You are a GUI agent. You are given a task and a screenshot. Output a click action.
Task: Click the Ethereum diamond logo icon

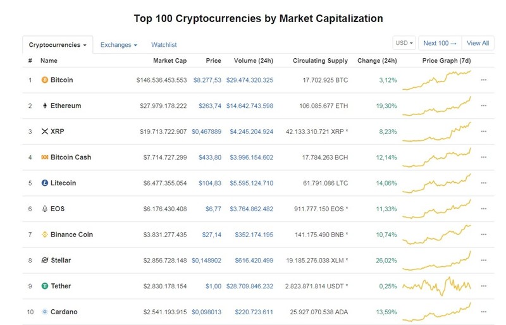44,106
